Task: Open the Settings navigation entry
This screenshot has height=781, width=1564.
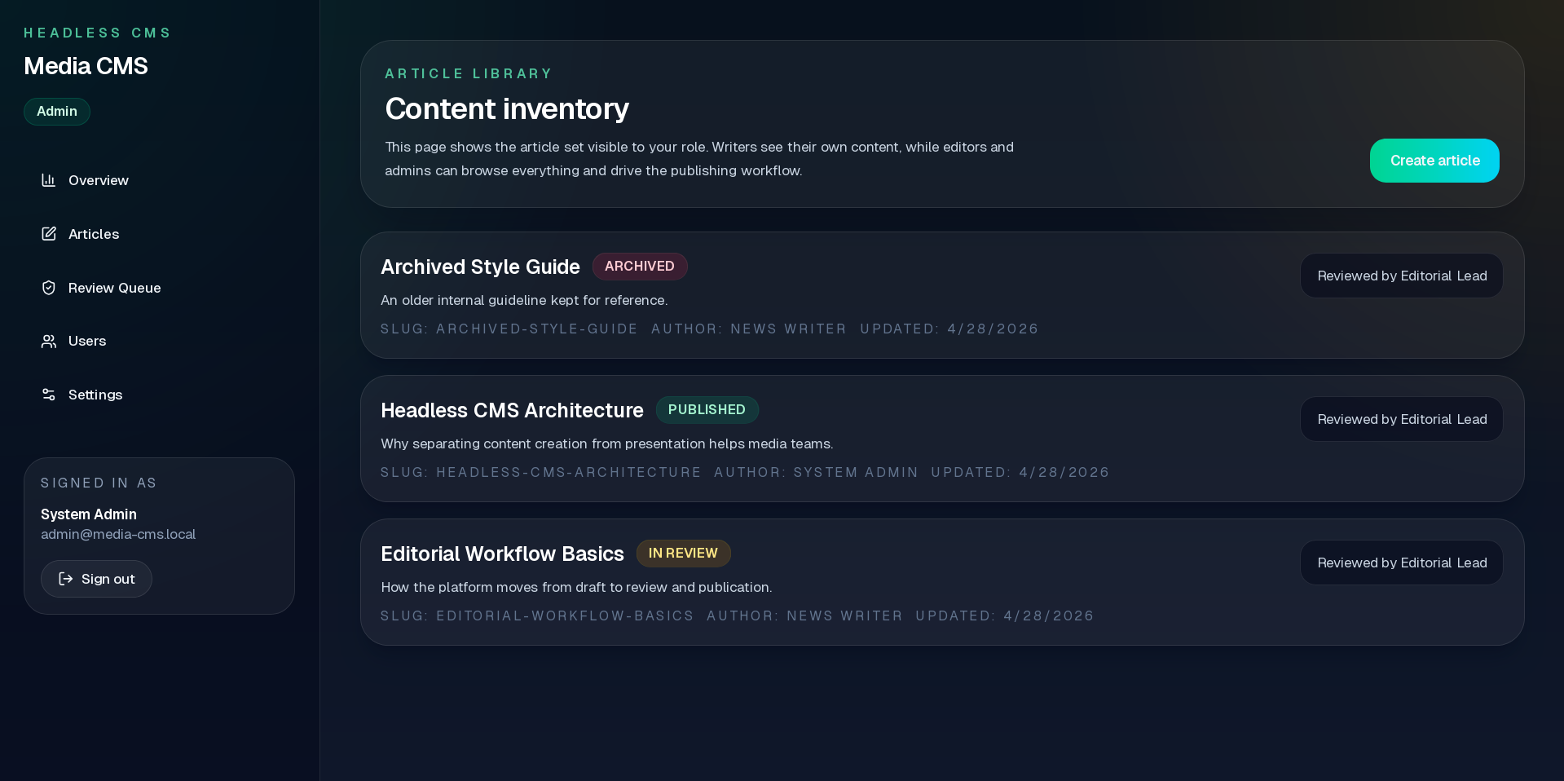Action: 95,395
